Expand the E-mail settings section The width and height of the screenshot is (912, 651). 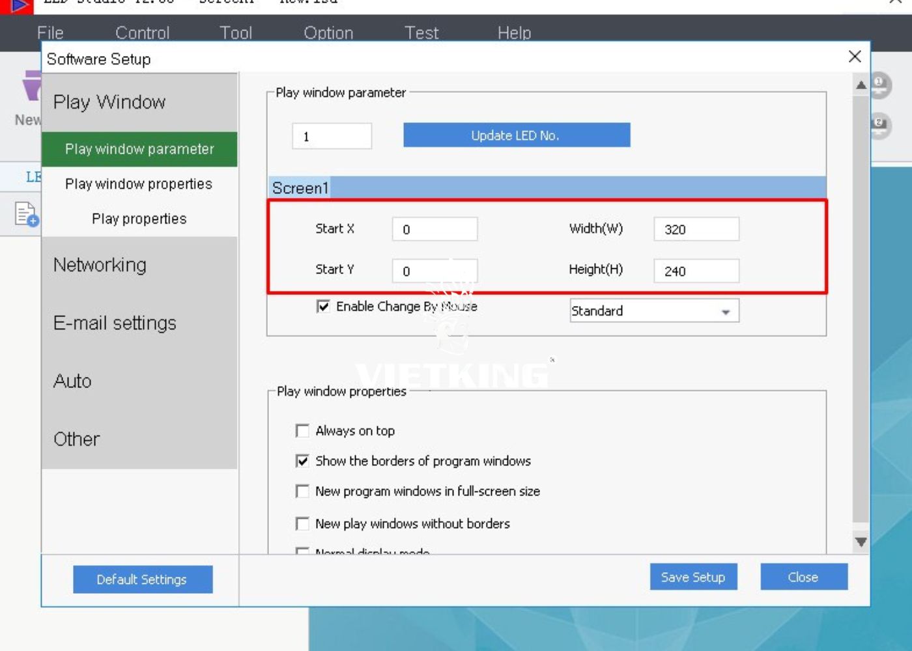click(115, 323)
